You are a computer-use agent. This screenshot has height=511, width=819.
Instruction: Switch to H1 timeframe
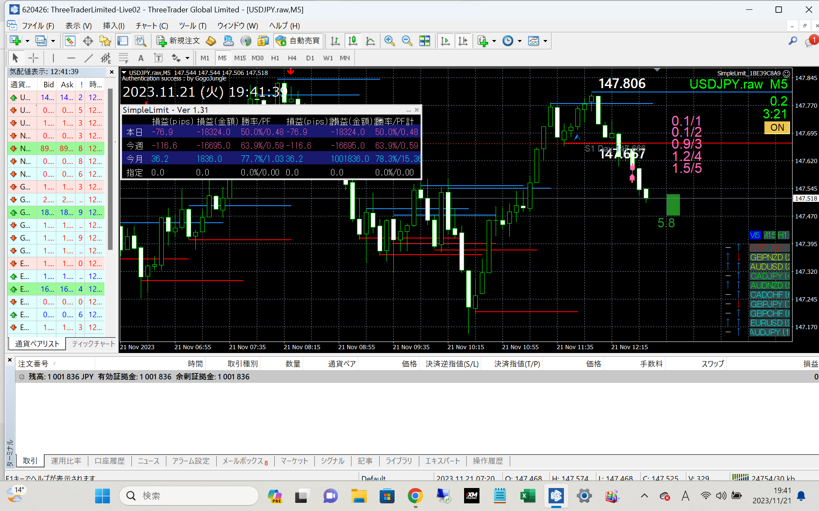[x=275, y=58]
